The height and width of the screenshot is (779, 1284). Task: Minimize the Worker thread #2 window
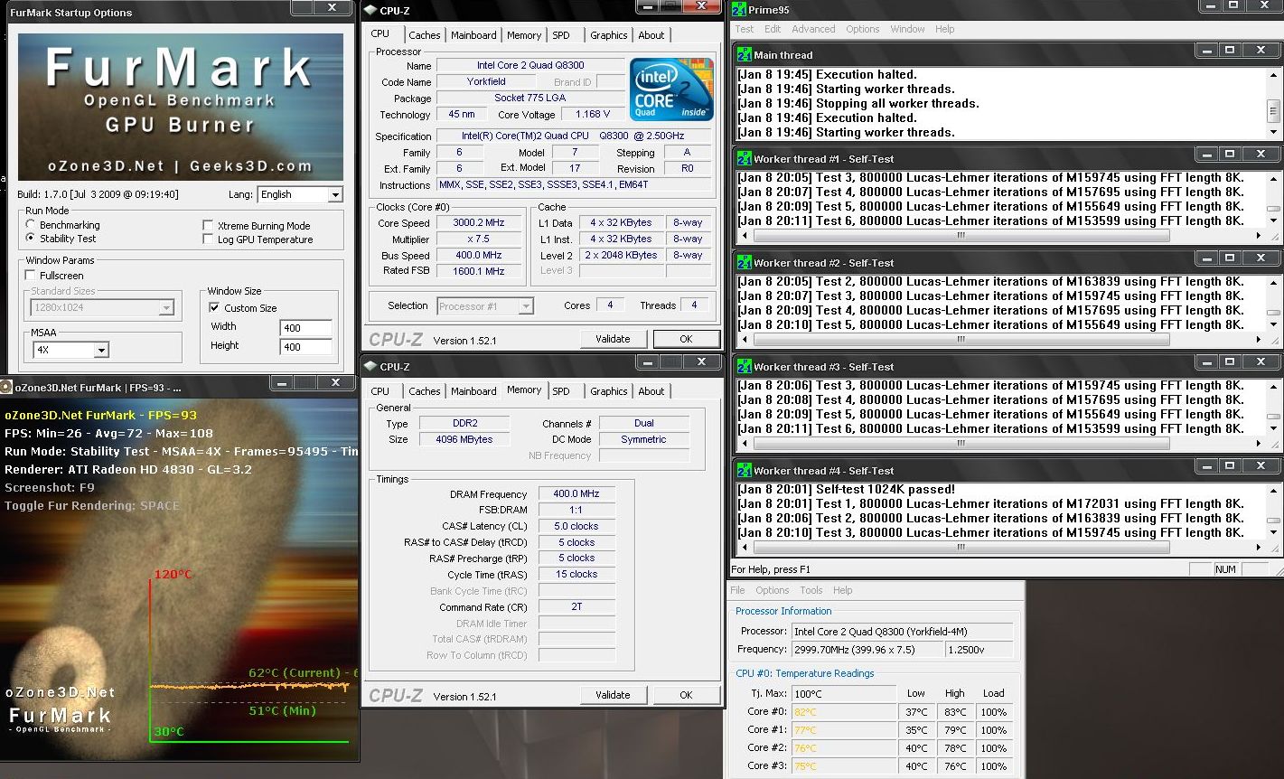(x=1206, y=258)
